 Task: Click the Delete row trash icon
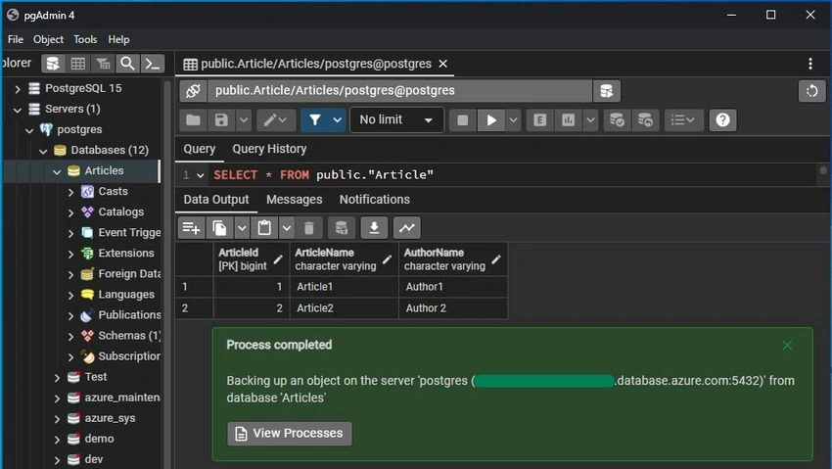[308, 228]
